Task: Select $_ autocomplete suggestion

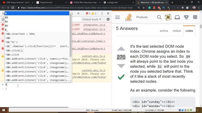Action: click(37, 30)
